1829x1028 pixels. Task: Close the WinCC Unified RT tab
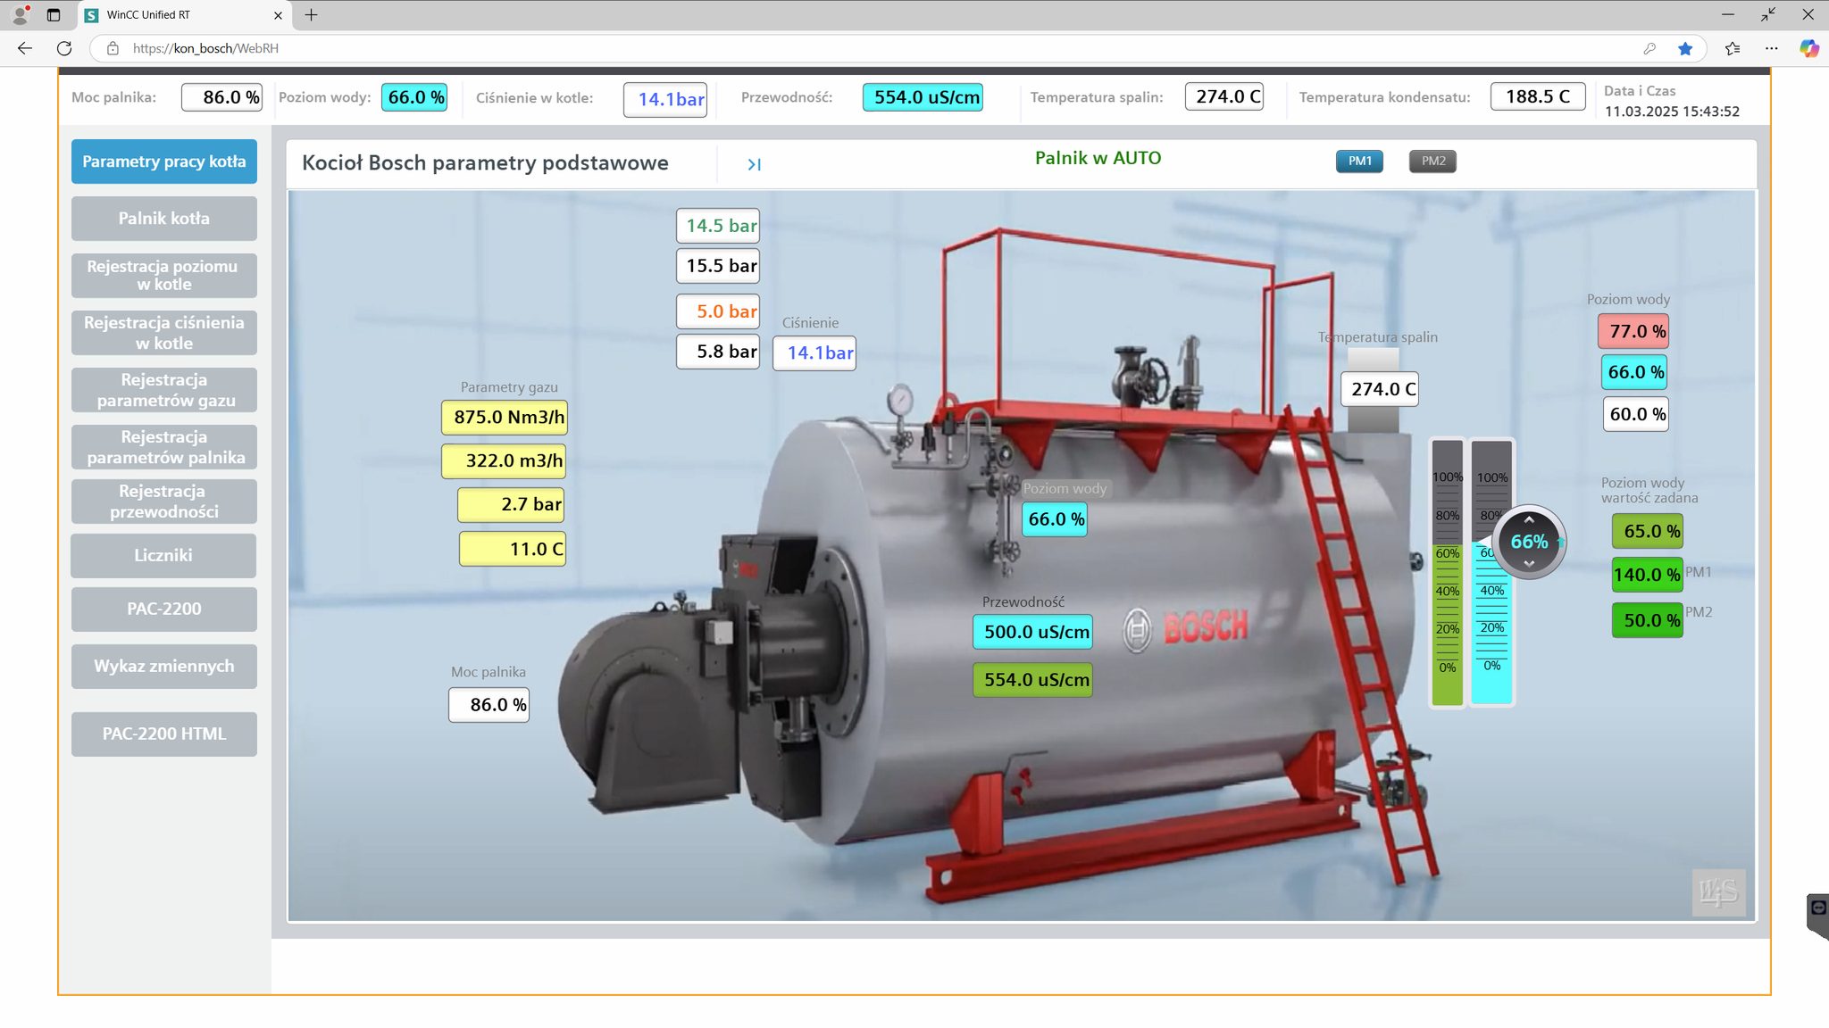tap(278, 15)
